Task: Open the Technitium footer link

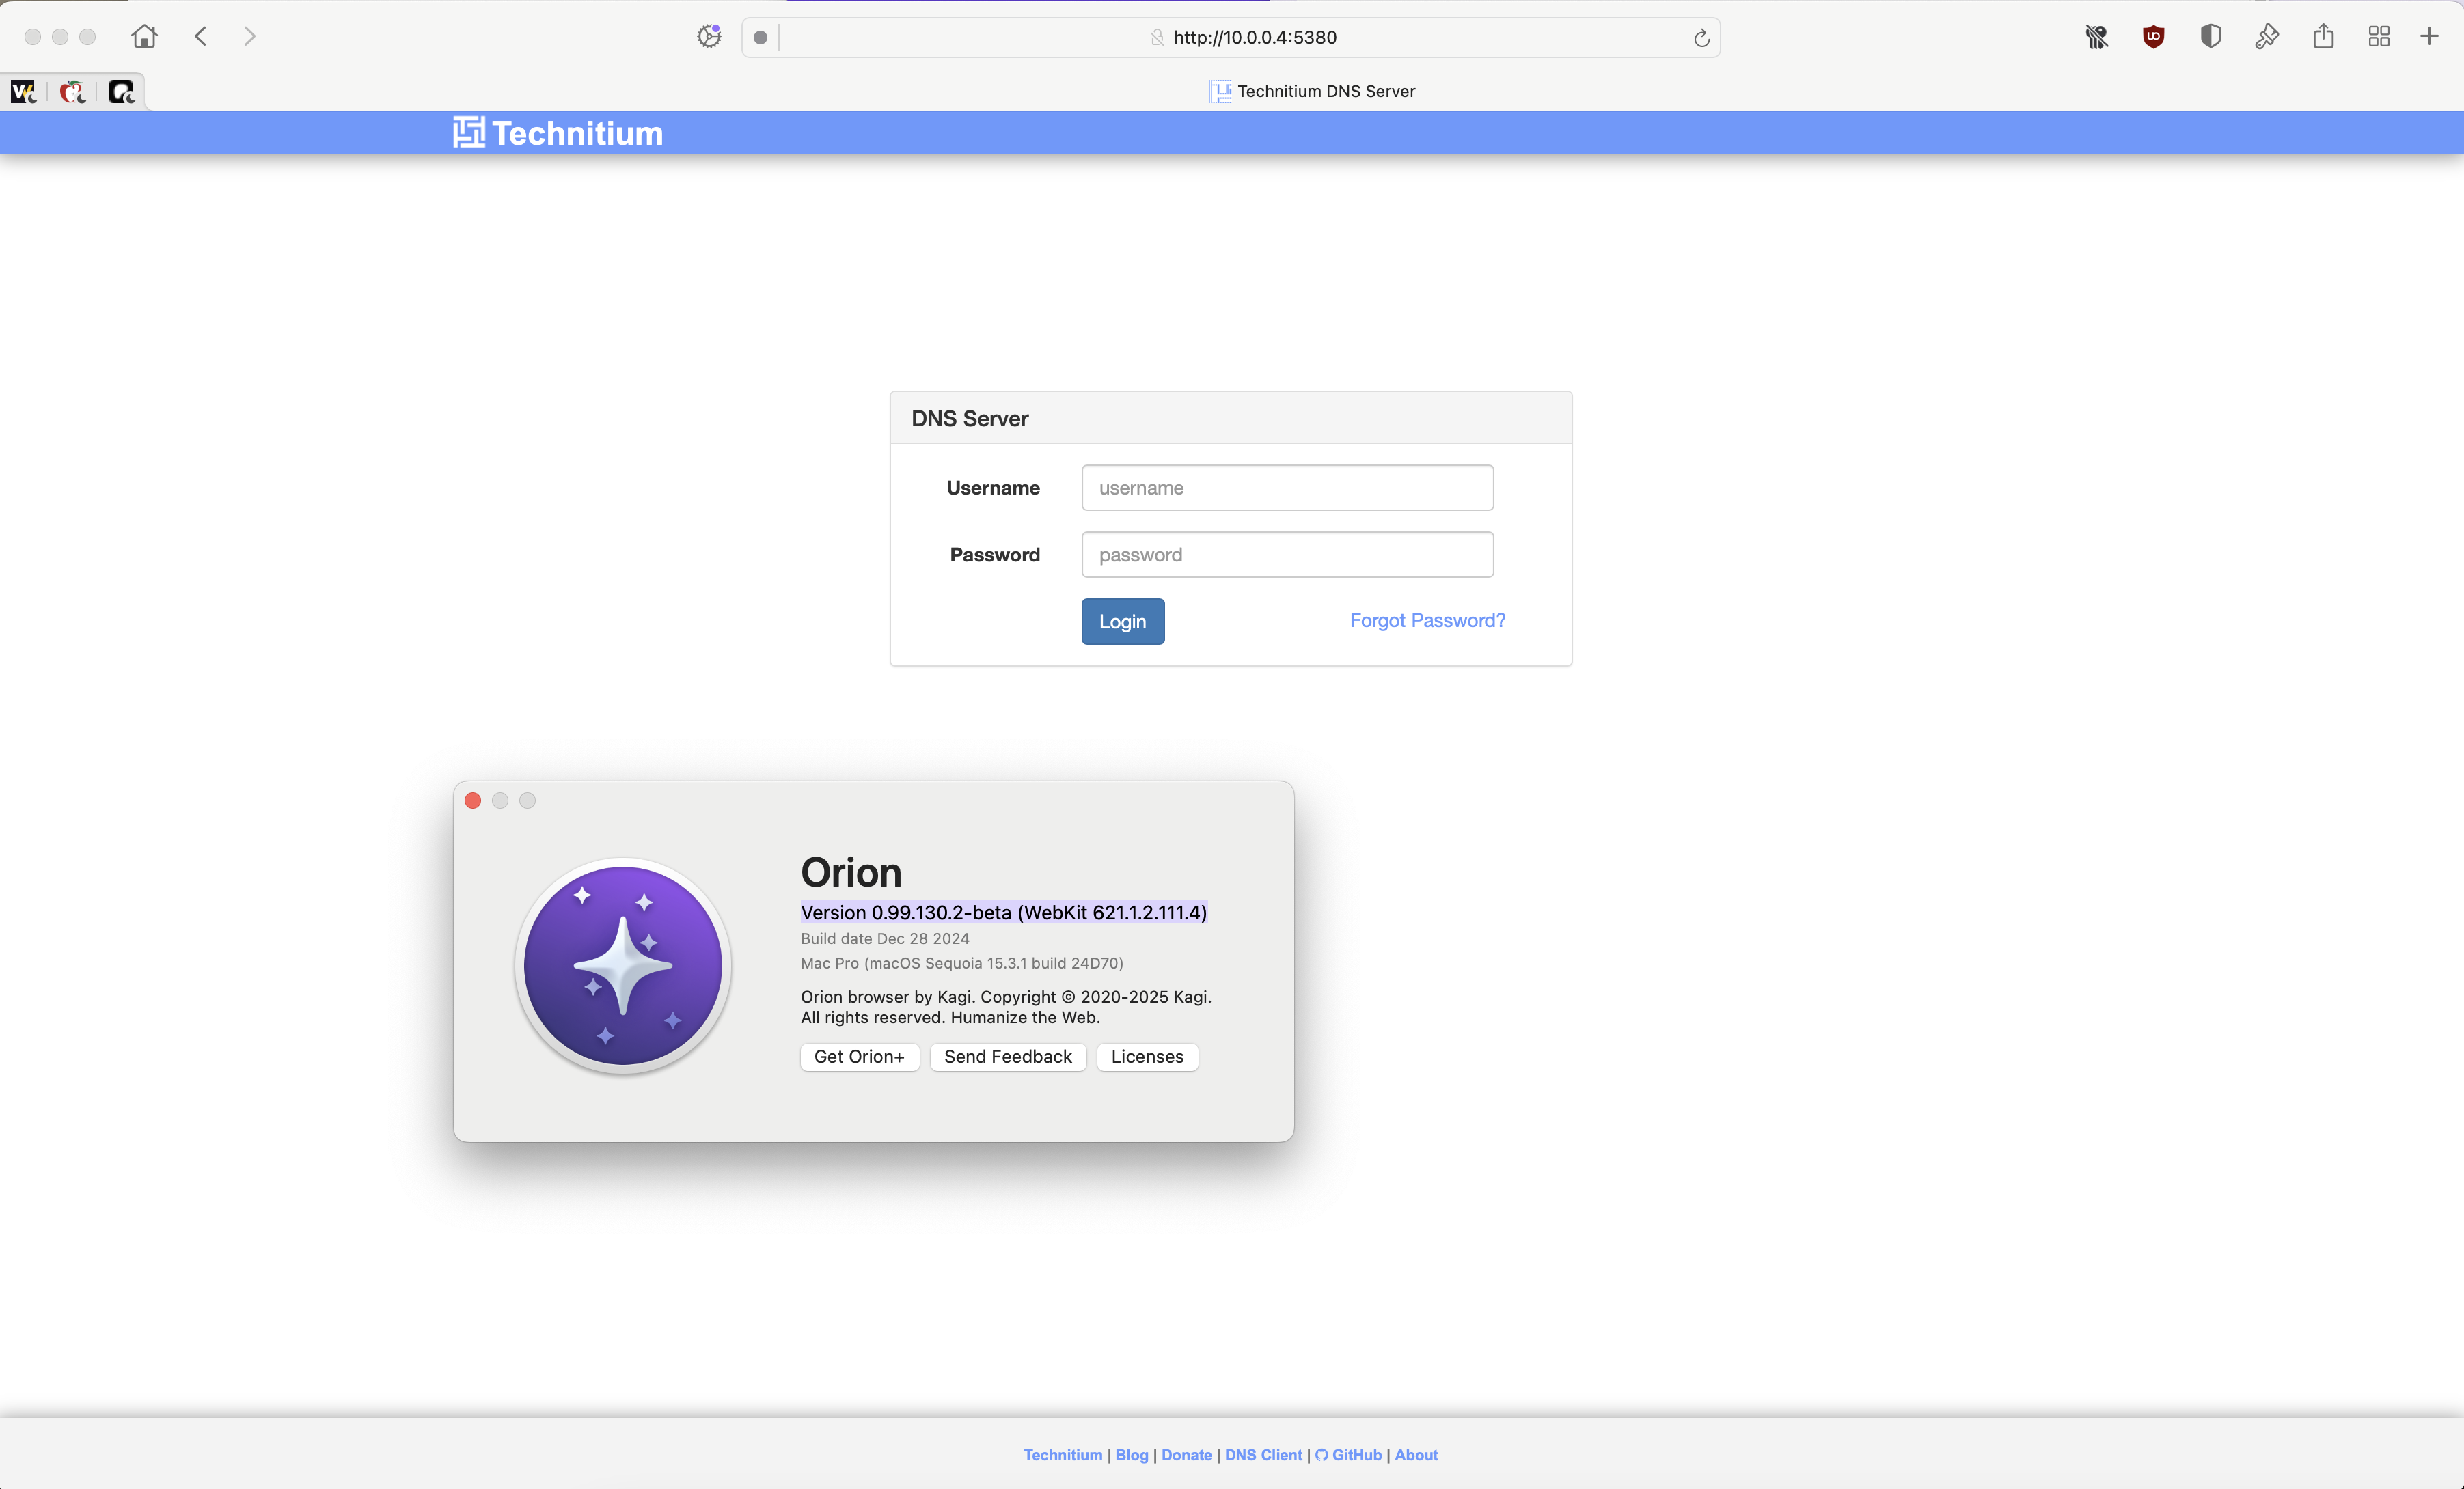Action: (1062, 1455)
